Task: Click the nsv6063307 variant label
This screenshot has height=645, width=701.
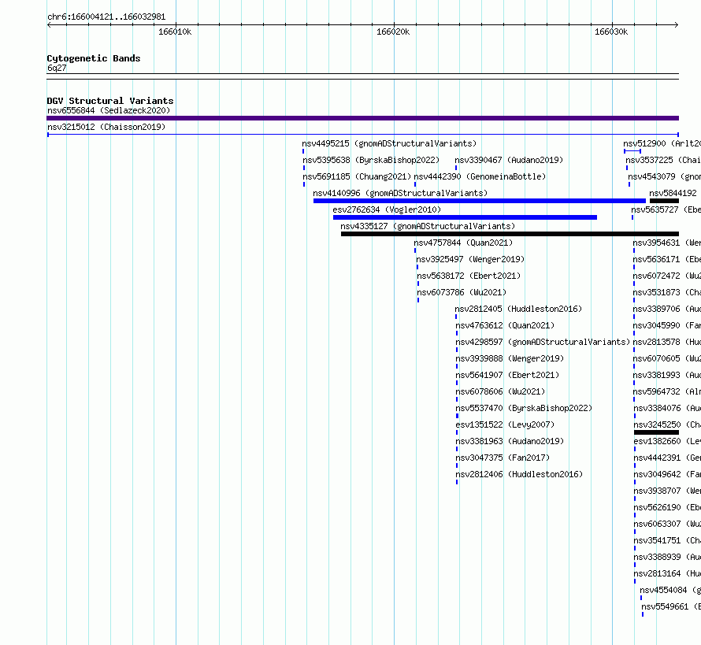Action: (x=667, y=524)
